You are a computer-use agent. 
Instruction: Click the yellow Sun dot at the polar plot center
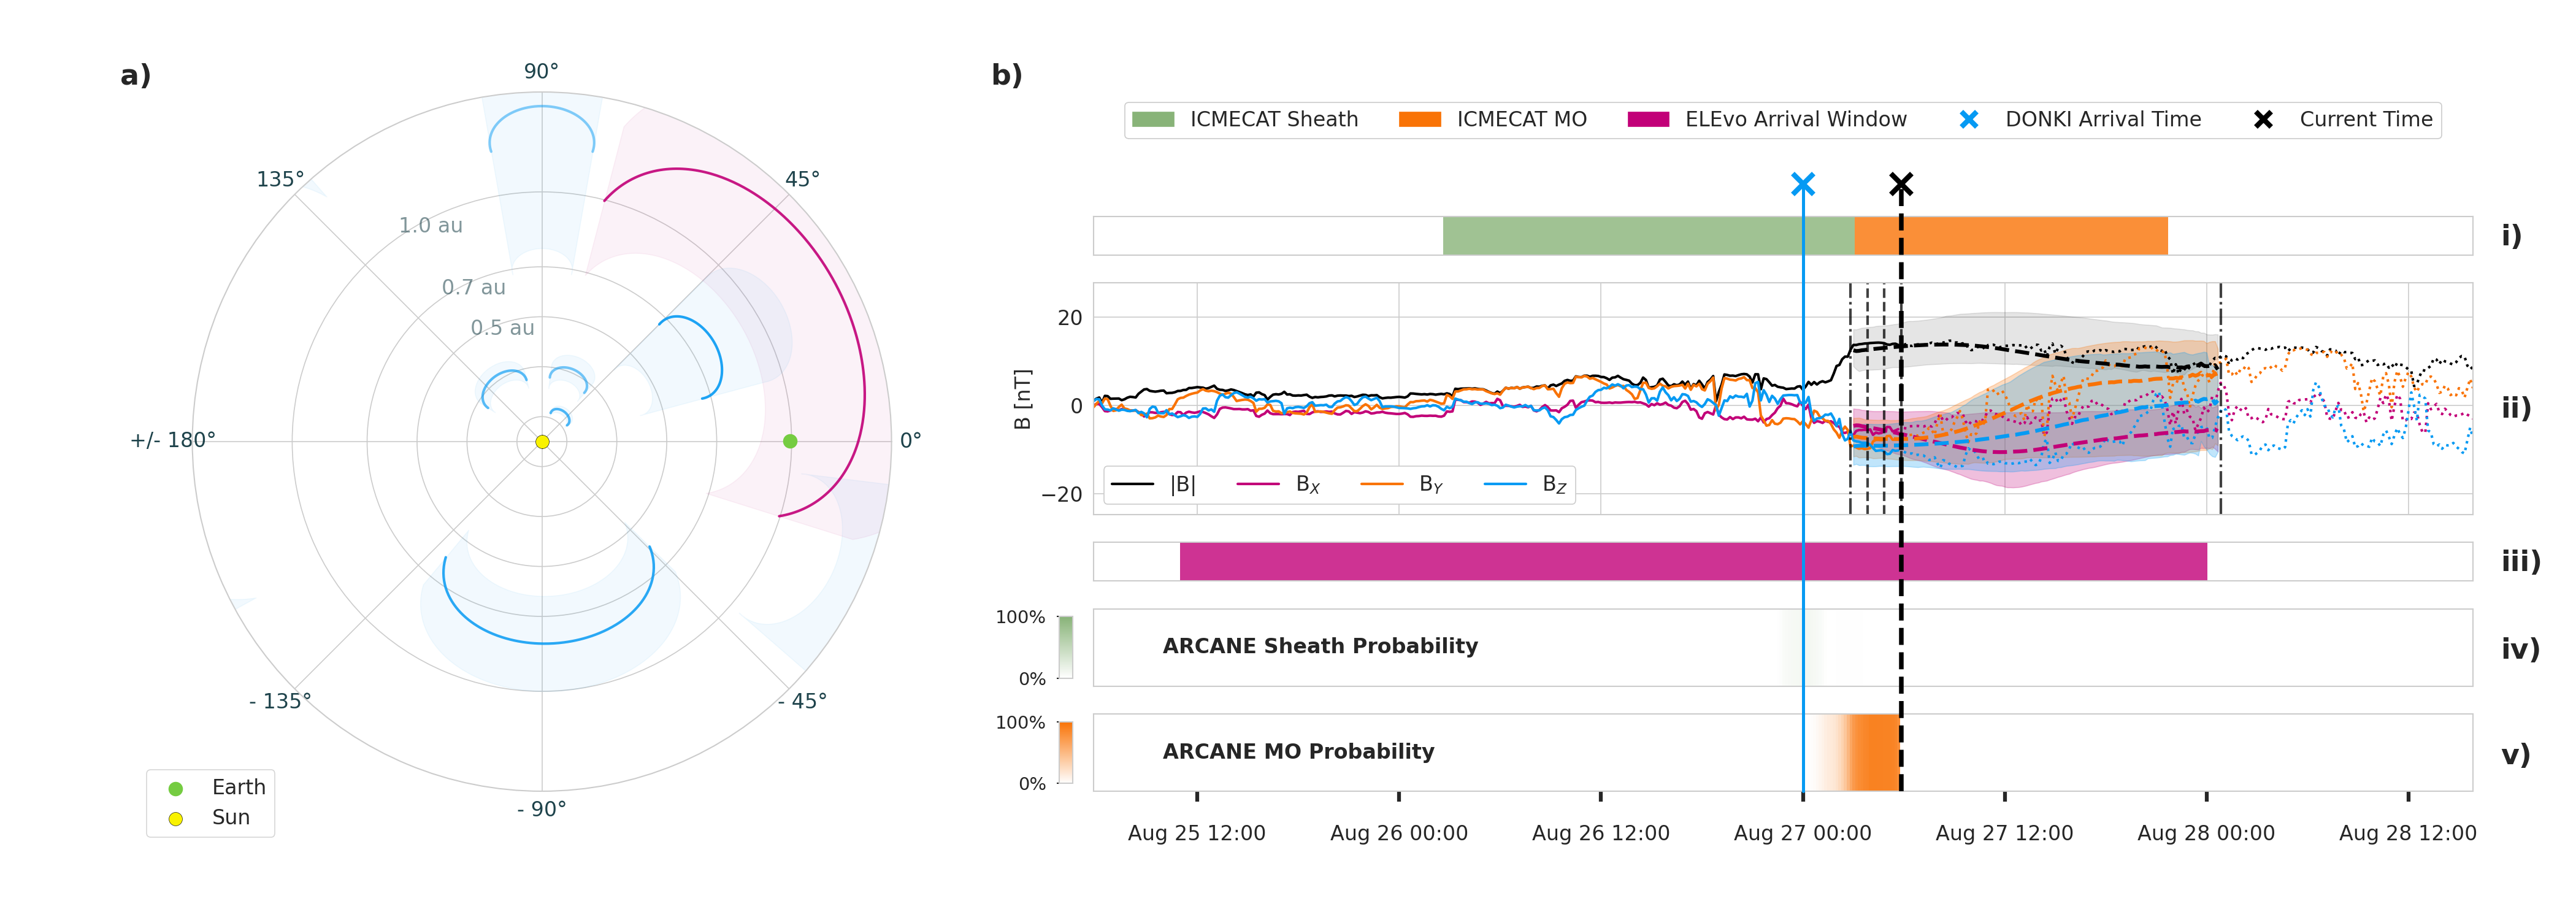tap(542, 441)
